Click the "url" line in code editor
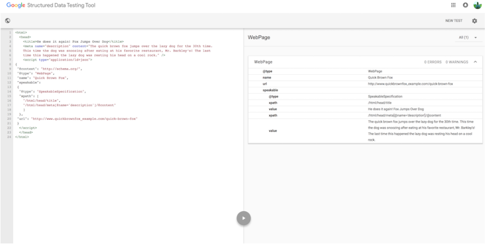 tap(77, 119)
